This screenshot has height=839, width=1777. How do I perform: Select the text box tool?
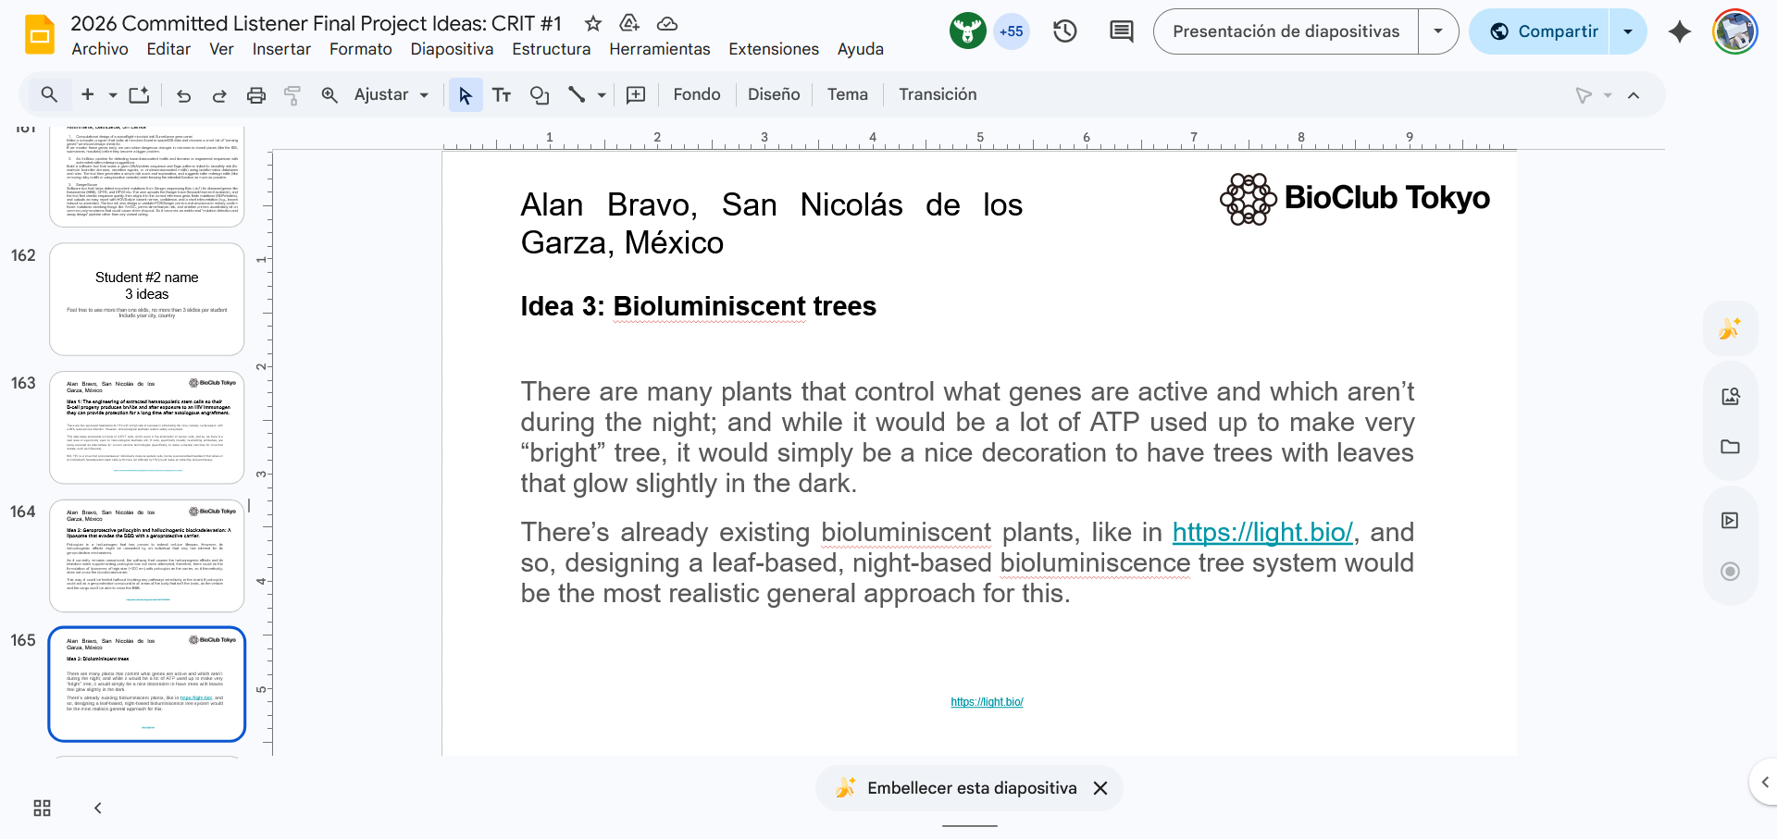(x=502, y=94)
